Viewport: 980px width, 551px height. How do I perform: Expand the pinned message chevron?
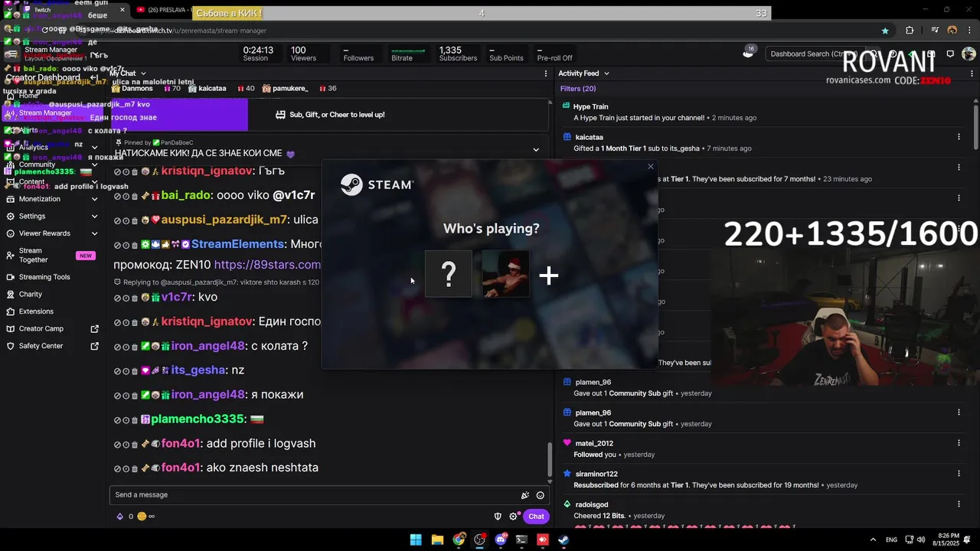(536, 150)
